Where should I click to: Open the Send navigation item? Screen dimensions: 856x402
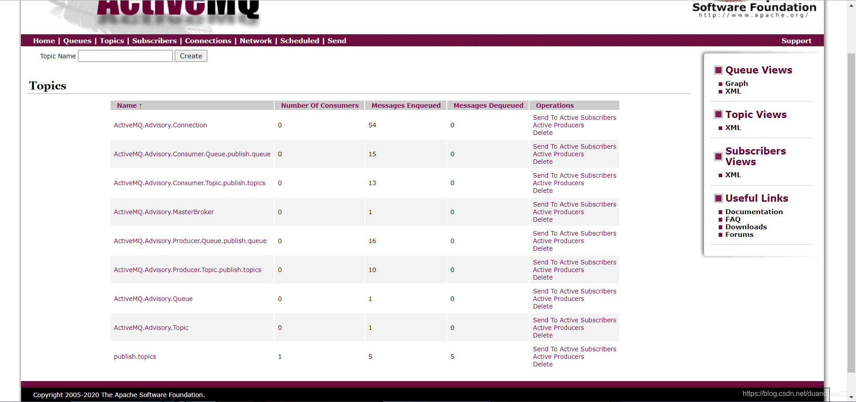click(337, 41)
